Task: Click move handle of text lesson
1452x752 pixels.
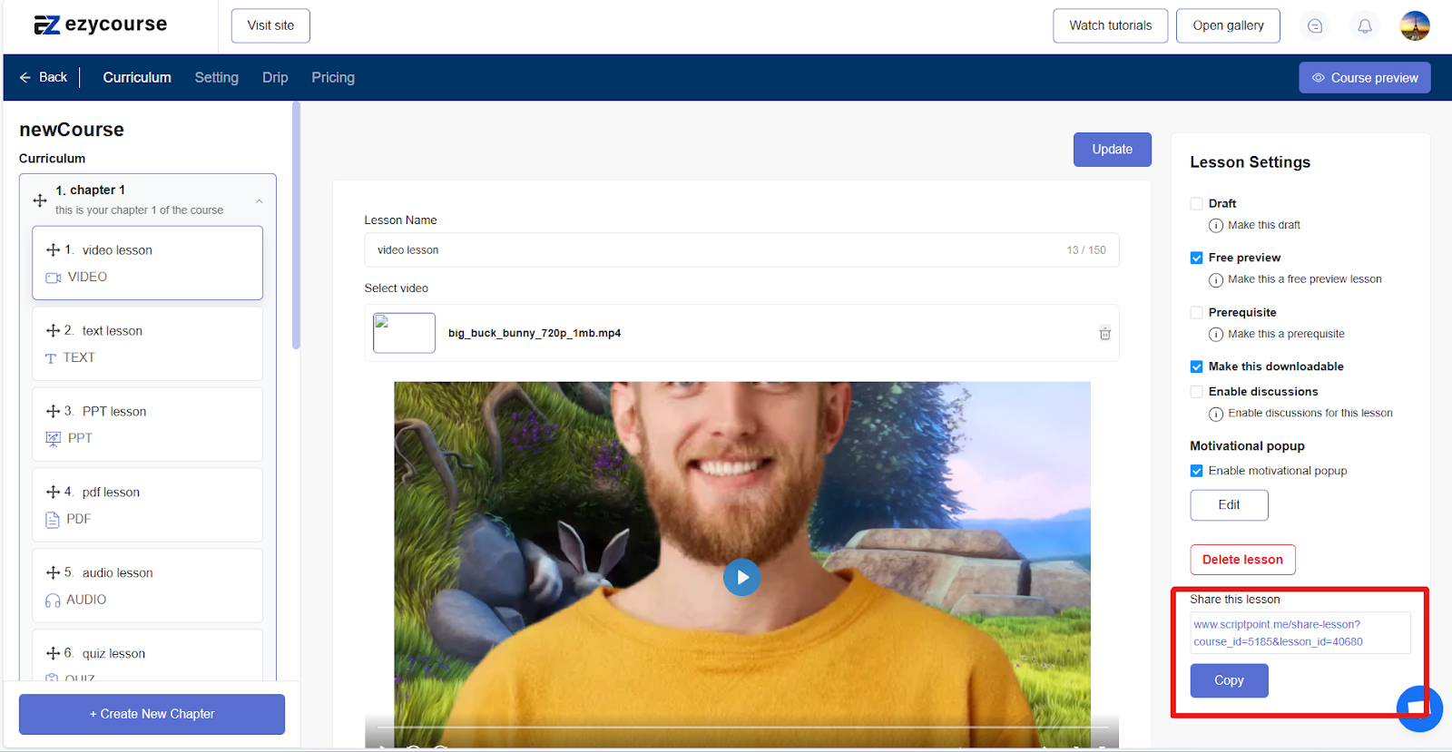Action: point(53,330)
